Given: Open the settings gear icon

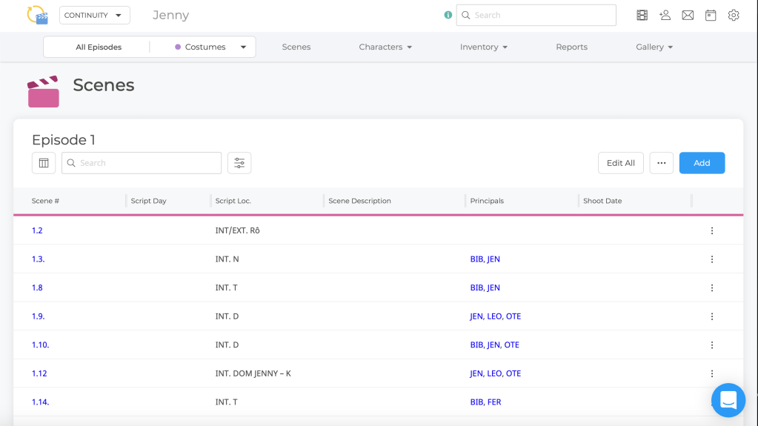Looking at the screenshot, I should pos(734,15).
